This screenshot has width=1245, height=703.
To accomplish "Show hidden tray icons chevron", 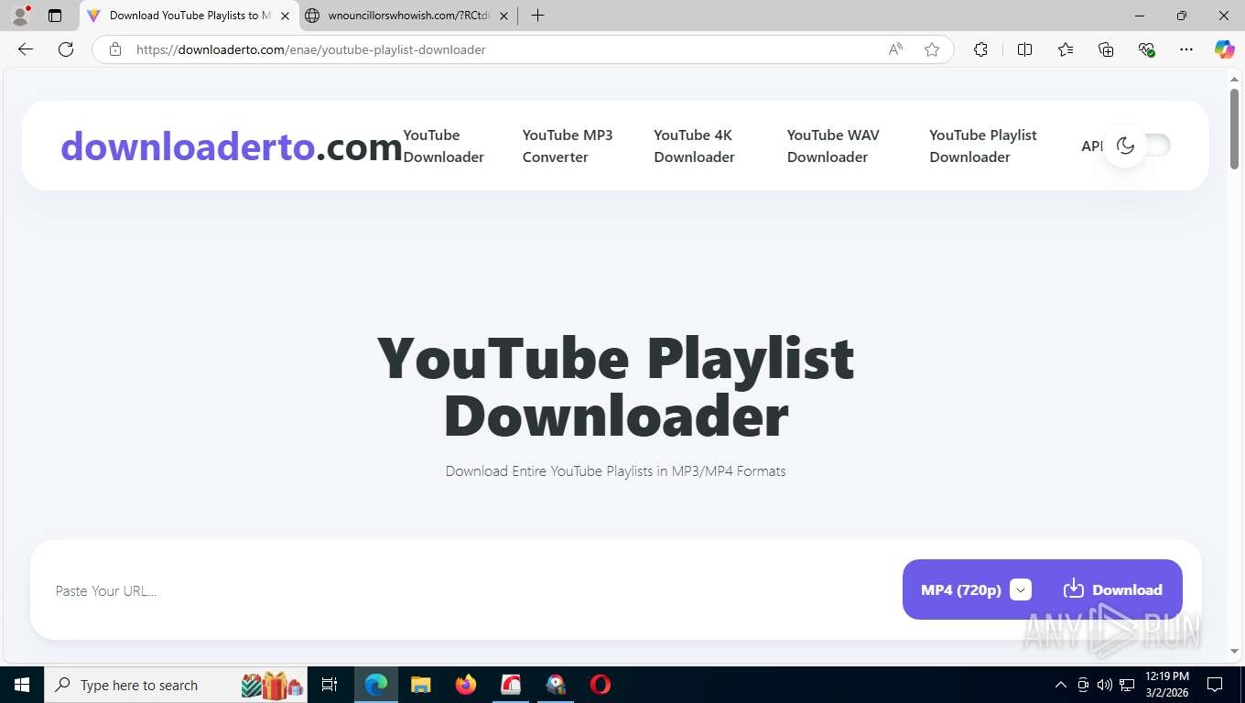I will [1061, 685].
